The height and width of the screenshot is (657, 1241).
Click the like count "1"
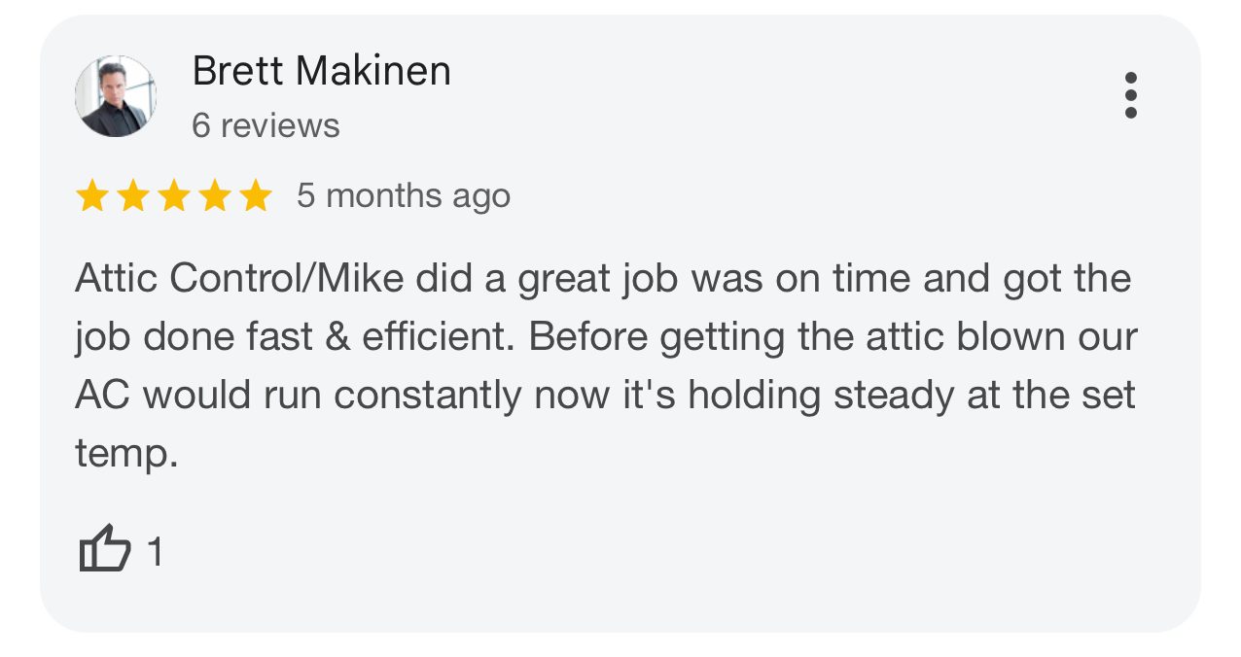[155, 553]
